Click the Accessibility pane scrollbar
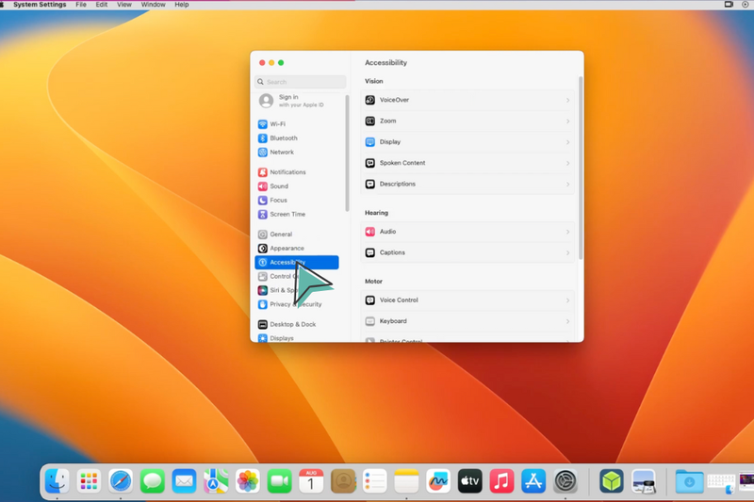 pyautogui.click(x=581, y=169)
